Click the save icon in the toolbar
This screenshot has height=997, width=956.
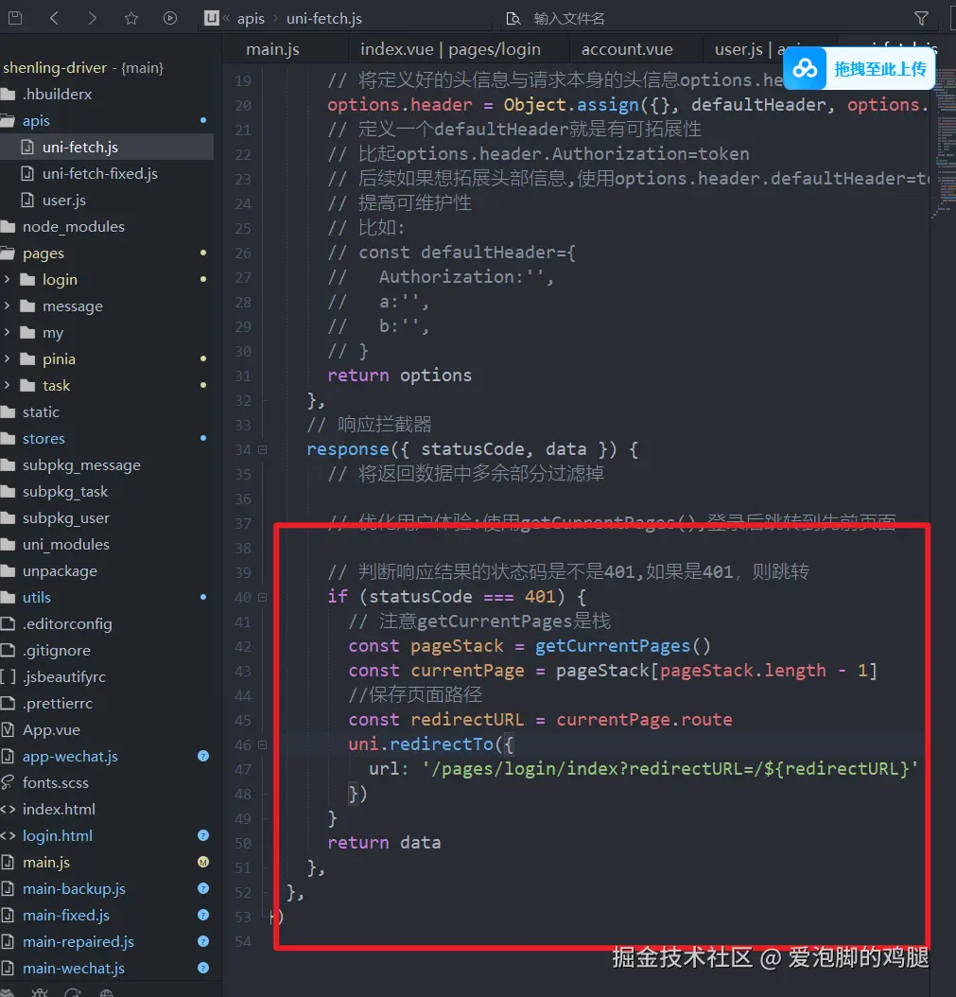click(14, 18)
